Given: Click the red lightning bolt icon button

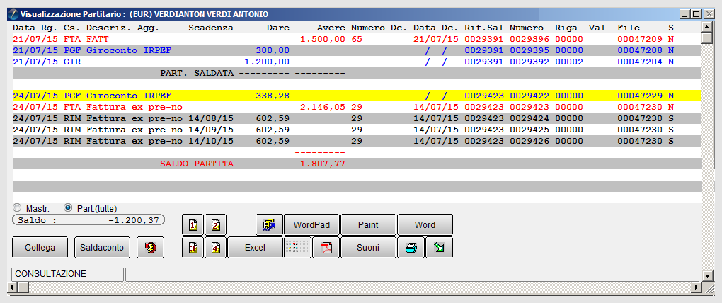Looking at the screenshot, I should pos(151,247).
